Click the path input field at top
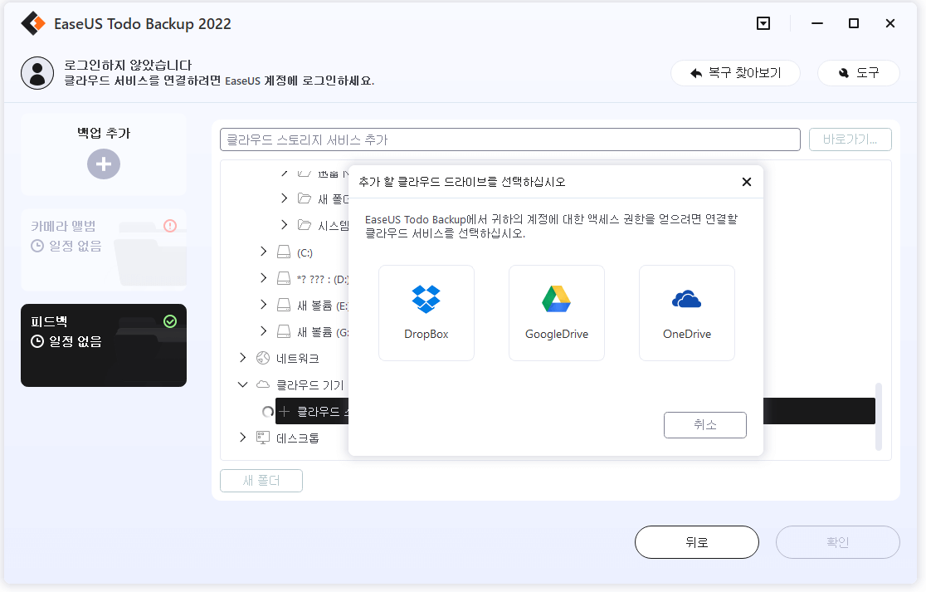This screenshot has height=592, width=926. point(509,139)
